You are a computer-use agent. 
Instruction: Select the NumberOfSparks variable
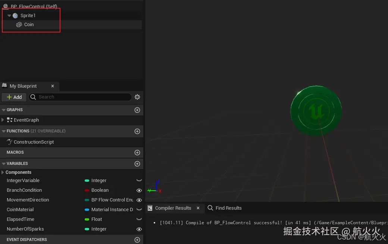[25, 229]
